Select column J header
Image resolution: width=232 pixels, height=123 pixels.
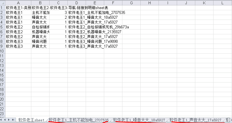tap(186, 3)
